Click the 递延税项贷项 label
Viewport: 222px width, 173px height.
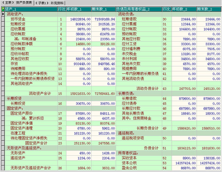133,138
